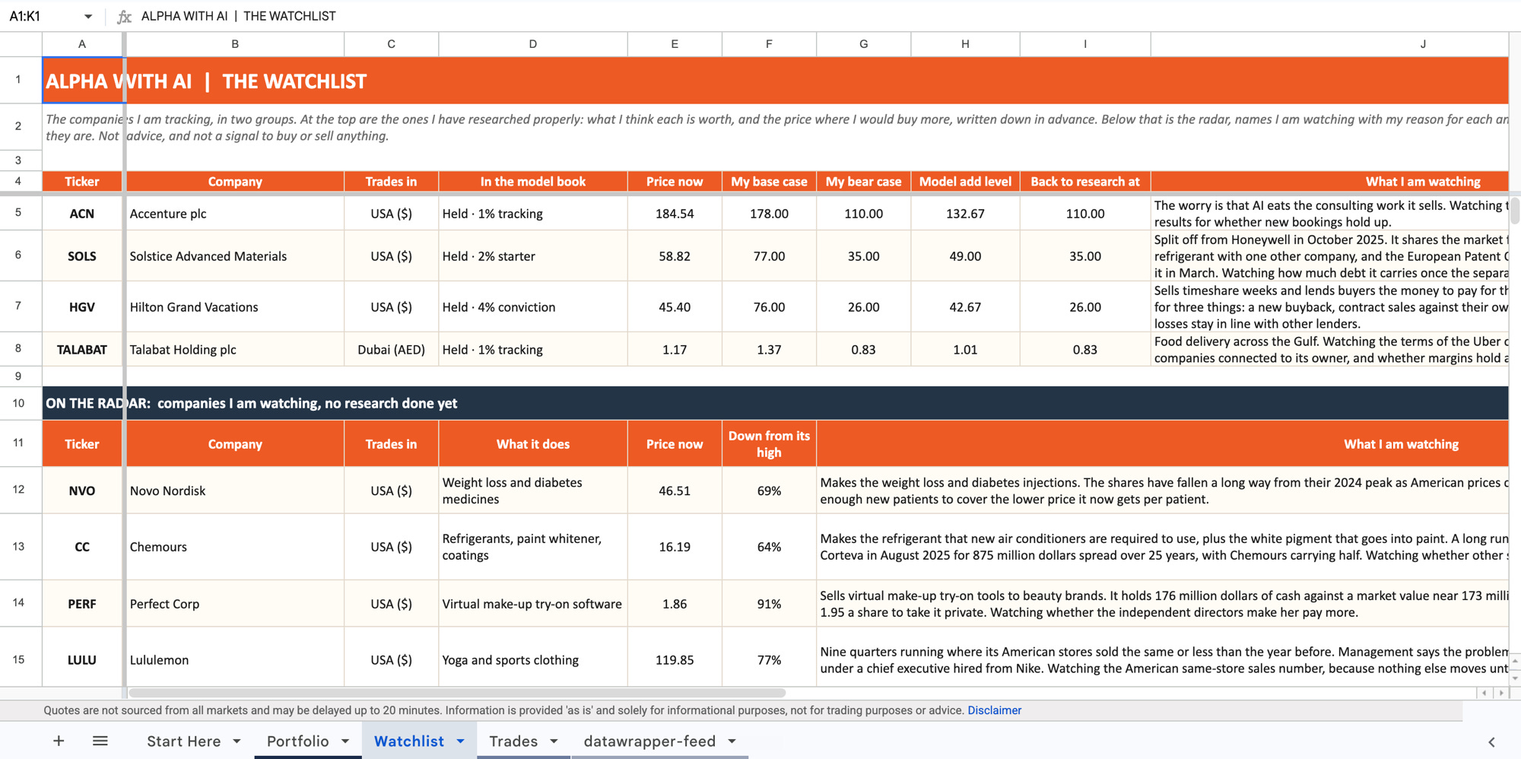Open the Portfolio tab dropdown arrow
Image resolution: width=1521 pixels, height=759 pixels.
tap(345, 741)
